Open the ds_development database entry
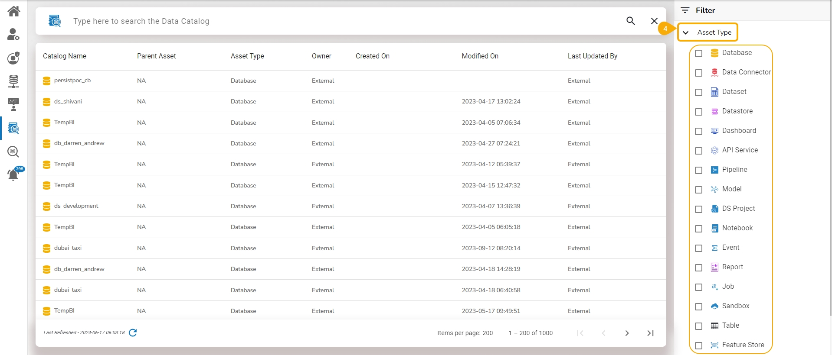 click(x=76, y=206)
